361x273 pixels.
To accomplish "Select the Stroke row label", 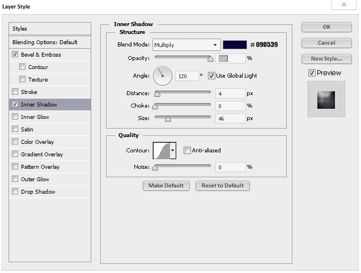I will pos(29,92).
